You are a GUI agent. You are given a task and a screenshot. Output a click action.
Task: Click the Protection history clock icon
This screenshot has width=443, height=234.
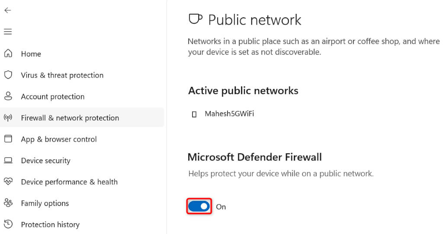pyautogui.click(x=8, y=224)
